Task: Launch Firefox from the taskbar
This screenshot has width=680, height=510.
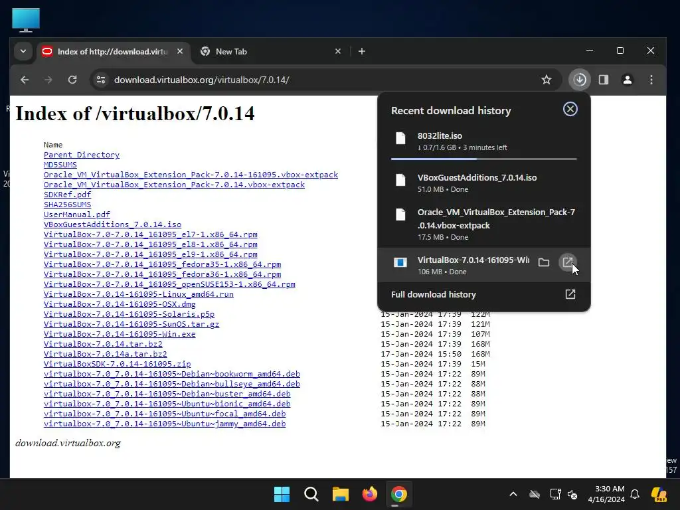Action: (x=369, y=494)
